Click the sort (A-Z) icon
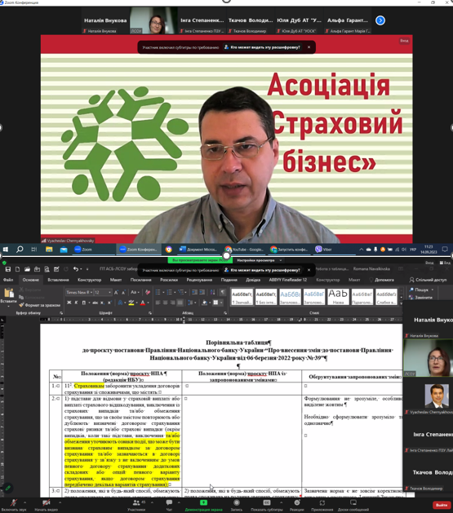 tap(212, 292)
